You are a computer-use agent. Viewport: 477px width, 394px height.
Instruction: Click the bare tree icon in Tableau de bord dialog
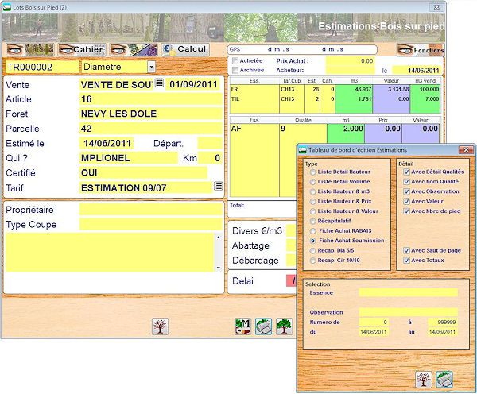[424, 379]
